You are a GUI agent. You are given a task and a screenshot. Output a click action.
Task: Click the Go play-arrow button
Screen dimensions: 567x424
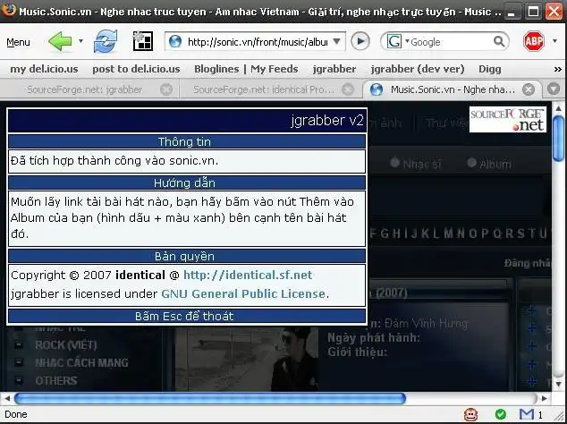(x=360, y=41)
